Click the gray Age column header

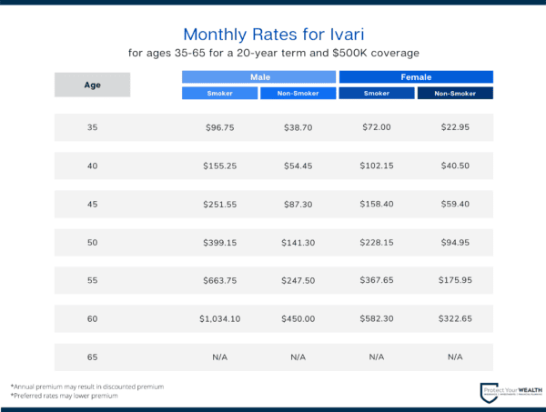(92, 85)
